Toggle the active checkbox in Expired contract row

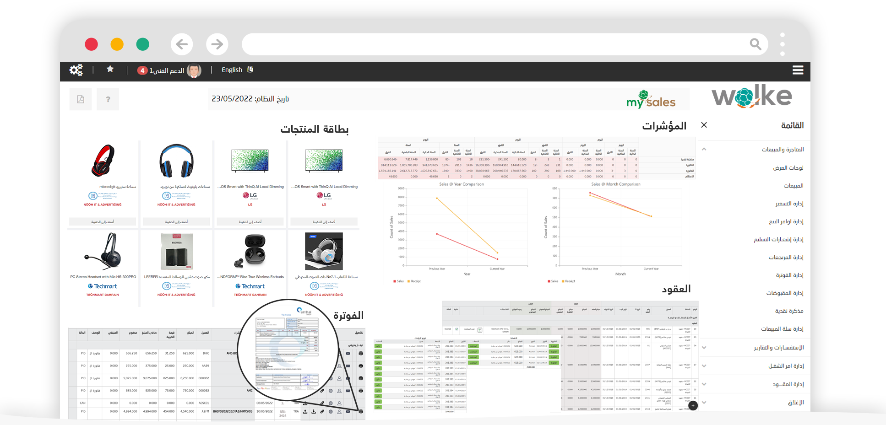point(457,329)
